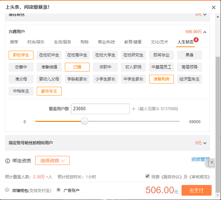This screenshot has width=221, height=200.
Task: Click the 预计覆盖人数 2.30万 text
Action: [x=29, y=177]
